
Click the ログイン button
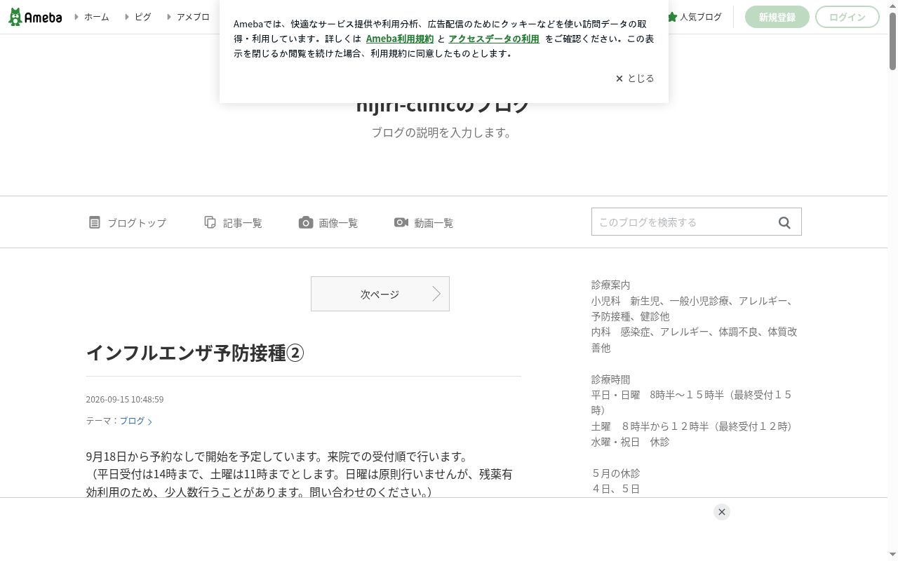click(x=847, y=17)
